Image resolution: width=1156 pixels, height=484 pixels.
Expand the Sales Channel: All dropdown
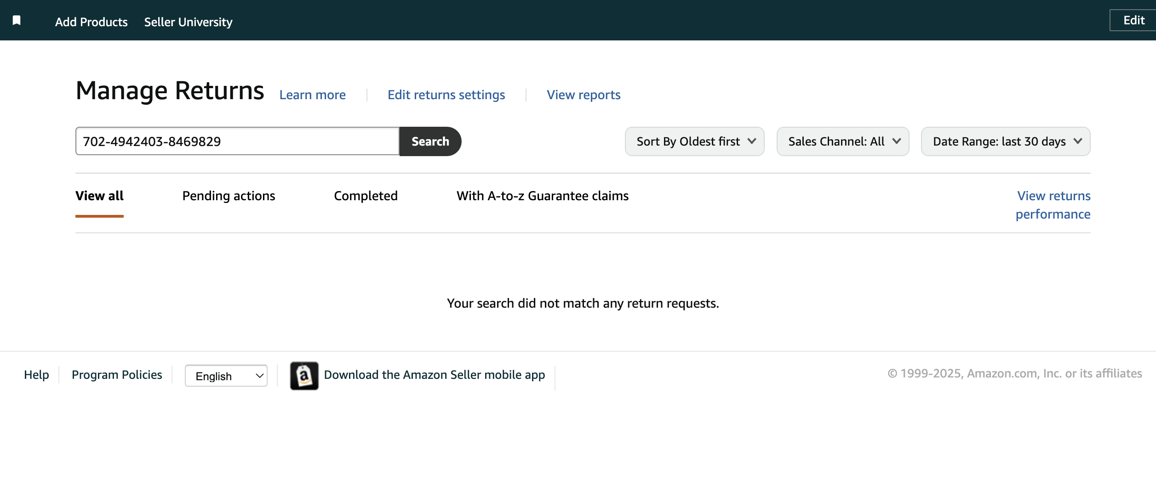(843, 141)
